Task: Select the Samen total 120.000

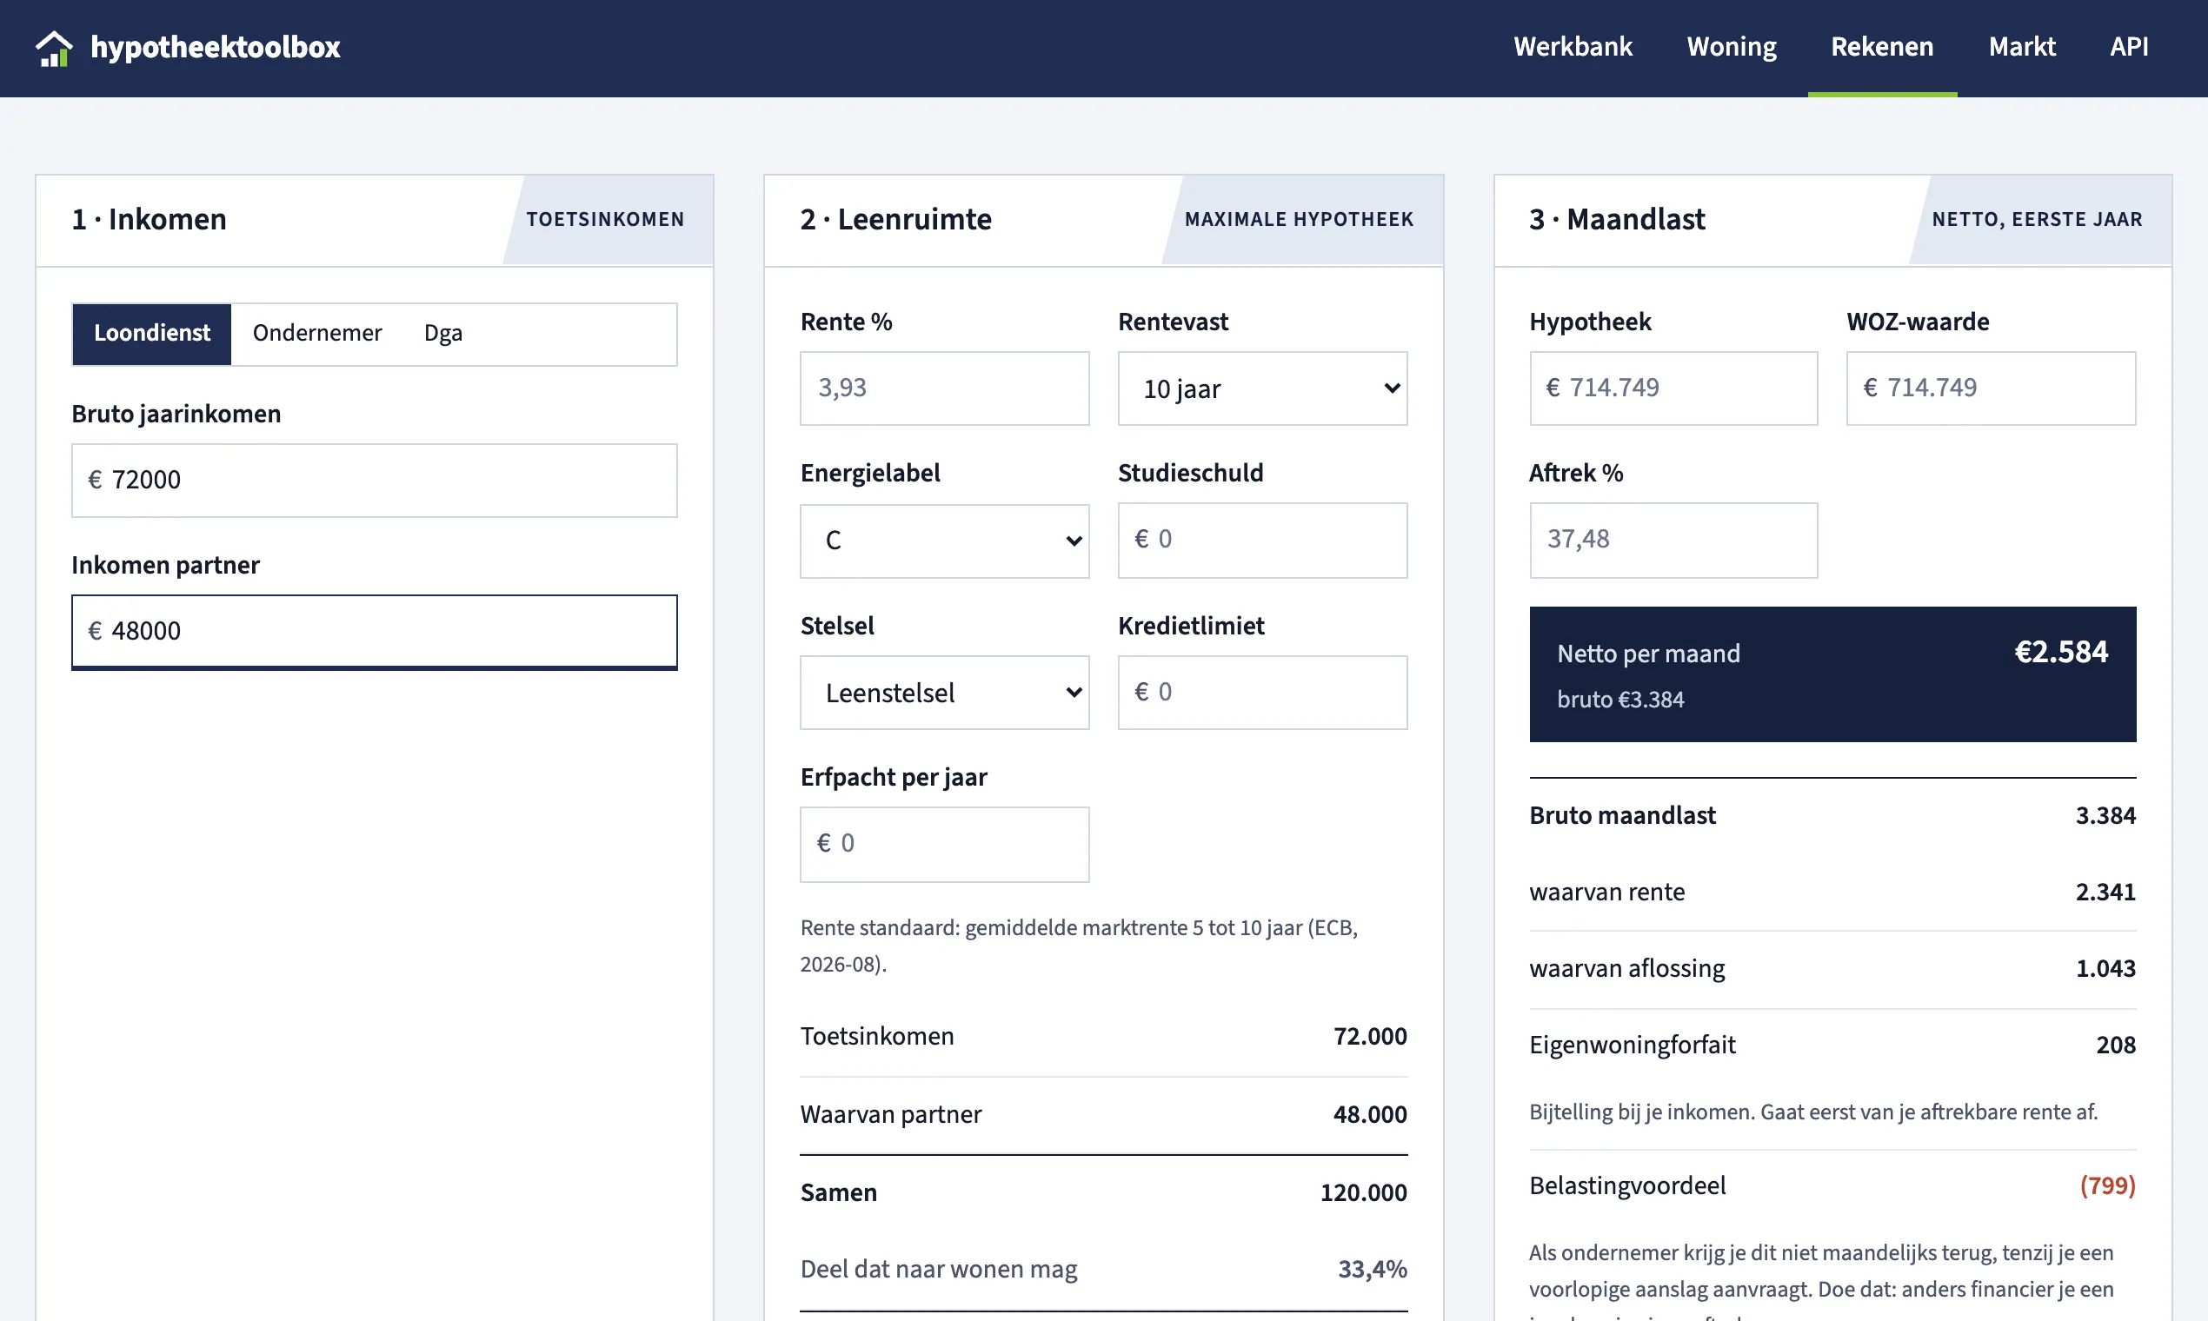Action: pyautogui.click(x=1363, y=1193)
